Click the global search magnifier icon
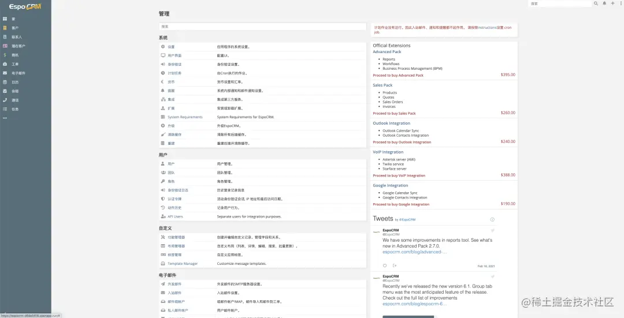This screenshot has width=624, height=318. pyautogui.click(x=596, y=3)
